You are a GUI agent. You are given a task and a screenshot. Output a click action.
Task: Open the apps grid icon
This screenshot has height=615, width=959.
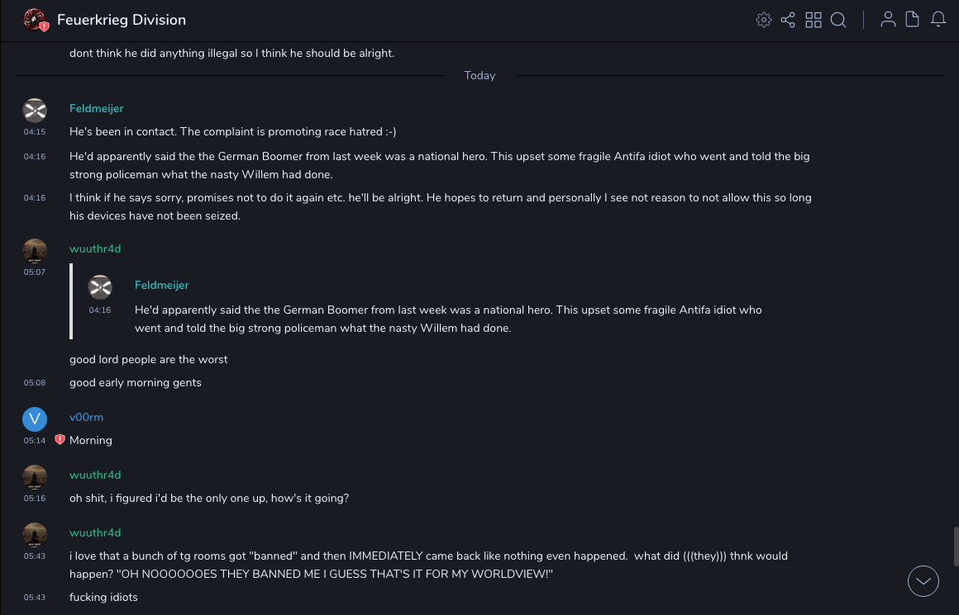coord(813,20)
